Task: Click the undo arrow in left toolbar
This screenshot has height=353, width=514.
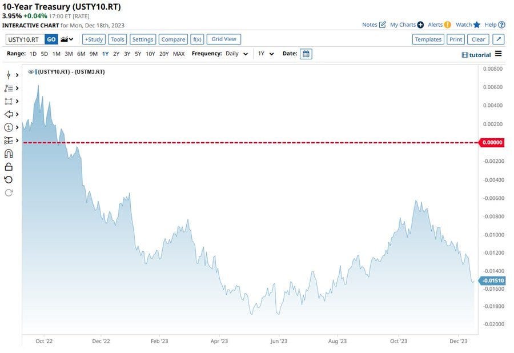Action: pos(9,180)
